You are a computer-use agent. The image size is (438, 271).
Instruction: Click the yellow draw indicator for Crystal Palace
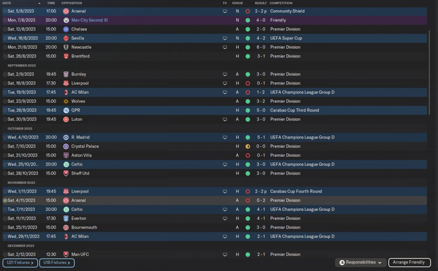coord(248,146)
